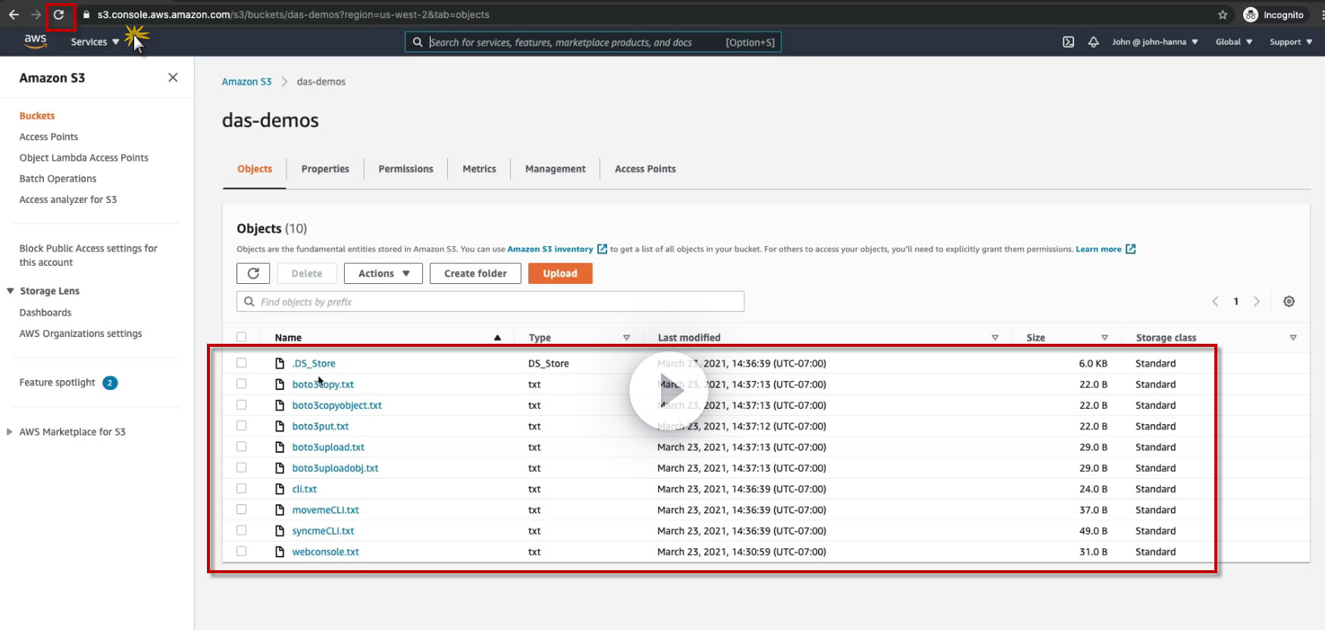Viewport: 1325px width, 630px height.
Task: Click the Incognito profile icon
Action: (1251, 14)
